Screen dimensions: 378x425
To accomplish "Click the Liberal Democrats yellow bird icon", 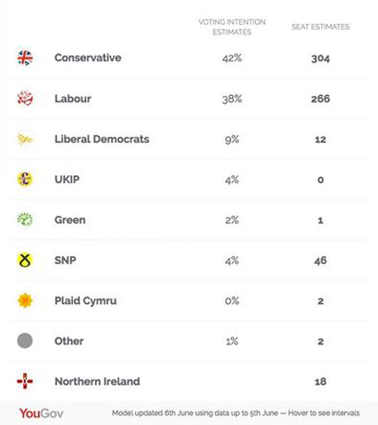I will pos(25,139).
